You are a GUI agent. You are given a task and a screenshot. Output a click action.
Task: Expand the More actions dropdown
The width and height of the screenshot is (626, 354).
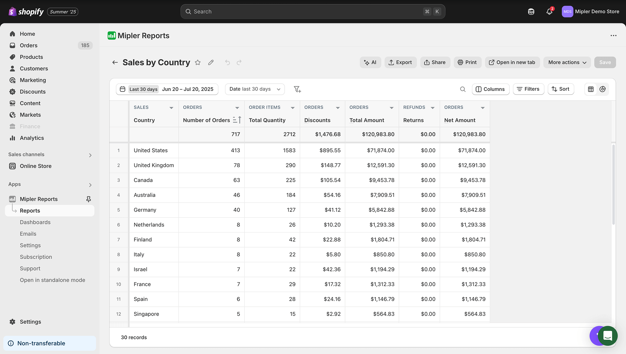(567, 62)
